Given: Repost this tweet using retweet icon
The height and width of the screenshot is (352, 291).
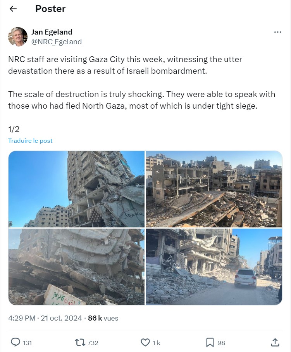Looking at the screenshot, I should point(80,343).
